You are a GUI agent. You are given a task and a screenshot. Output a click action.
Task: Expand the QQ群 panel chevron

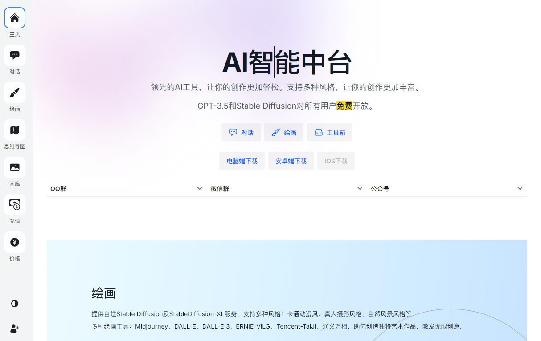tap(200, 188)
